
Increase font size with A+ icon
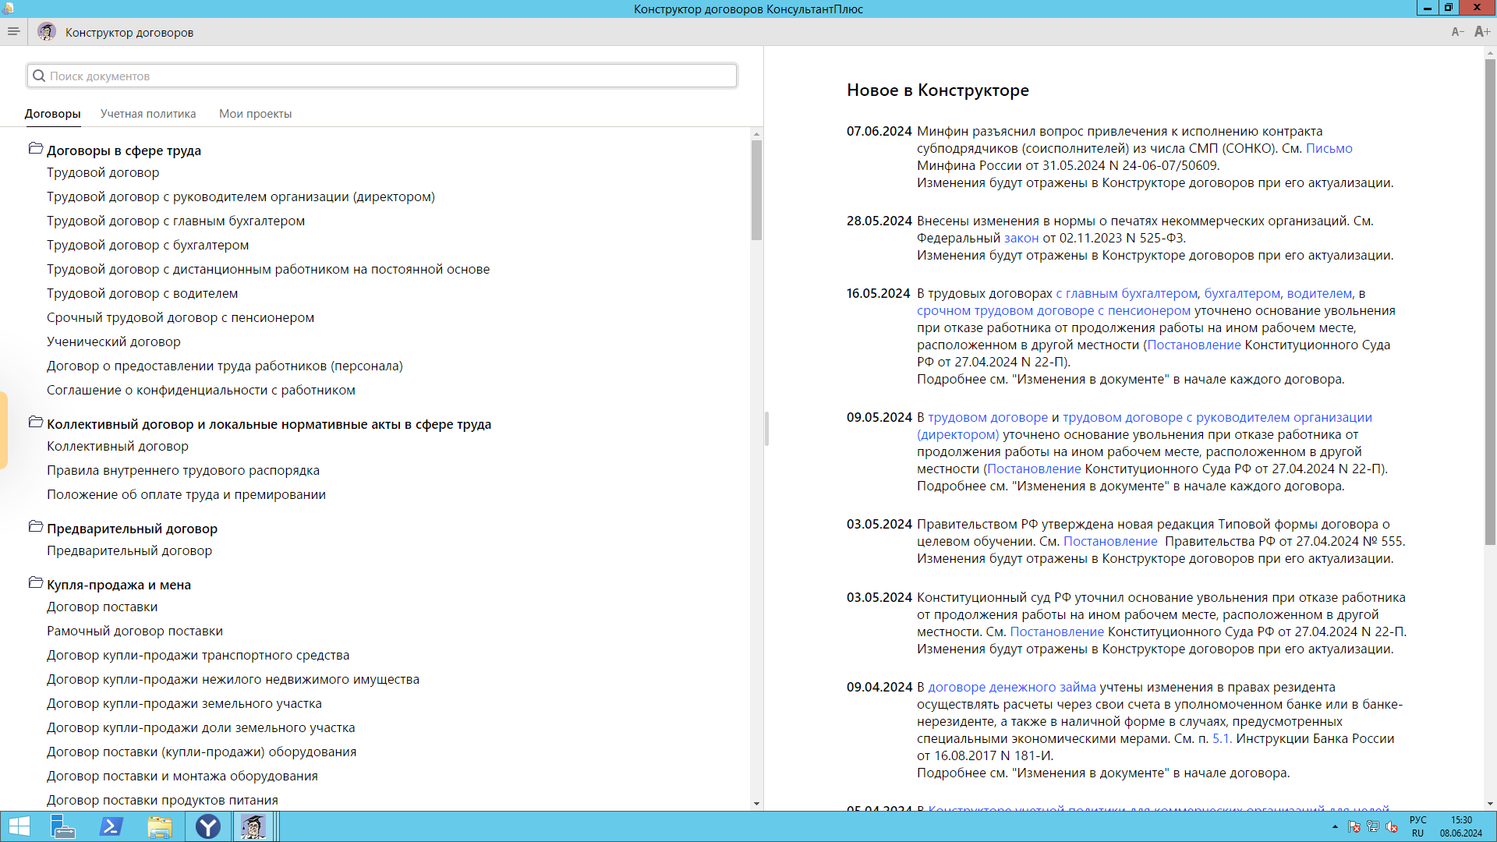[1482, 32]
